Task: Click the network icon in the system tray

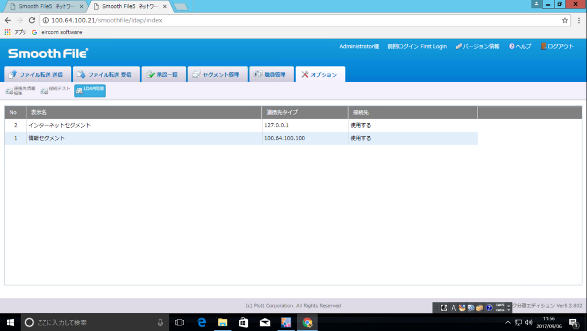Action: tap(518, 322)
